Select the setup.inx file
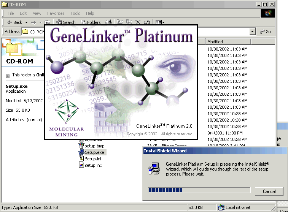The height and width of the screenshot is (212, 288). (94, 165)
